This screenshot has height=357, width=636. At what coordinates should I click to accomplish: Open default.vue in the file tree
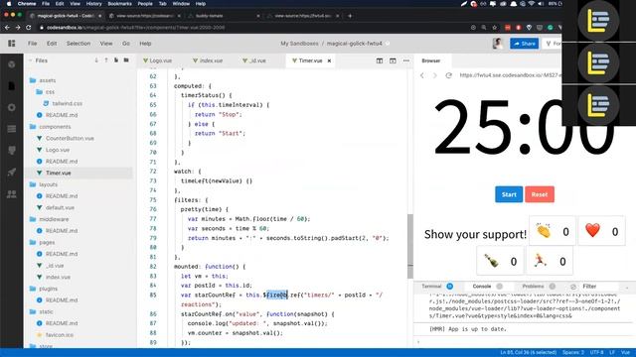coord(56,207)
